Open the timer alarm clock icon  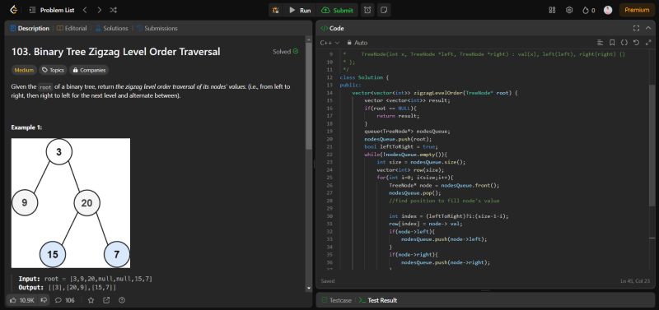[x=367, y=10]
